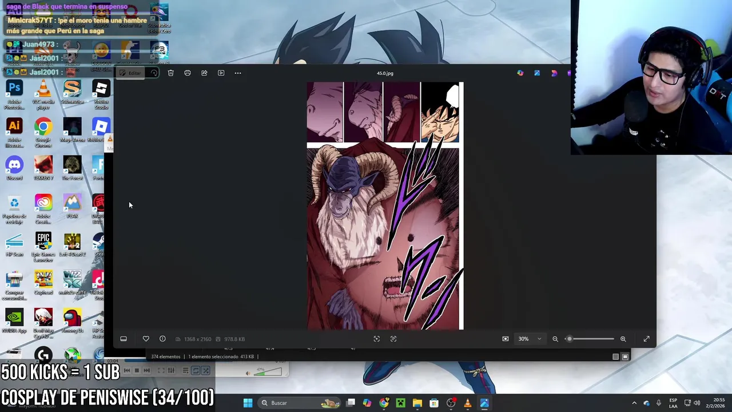The image size is (732, 412).
Task: Open Microsoft Store from taskbar
Action: click(434, 403)
